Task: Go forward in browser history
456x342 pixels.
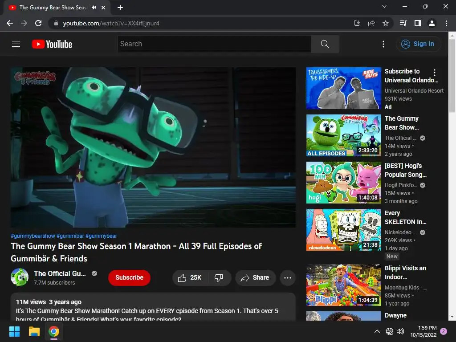Action: click(24, 23)
